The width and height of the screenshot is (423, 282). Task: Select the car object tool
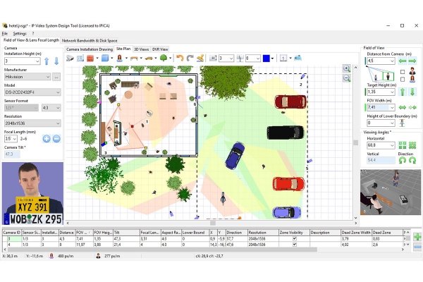tap(149, 58)
